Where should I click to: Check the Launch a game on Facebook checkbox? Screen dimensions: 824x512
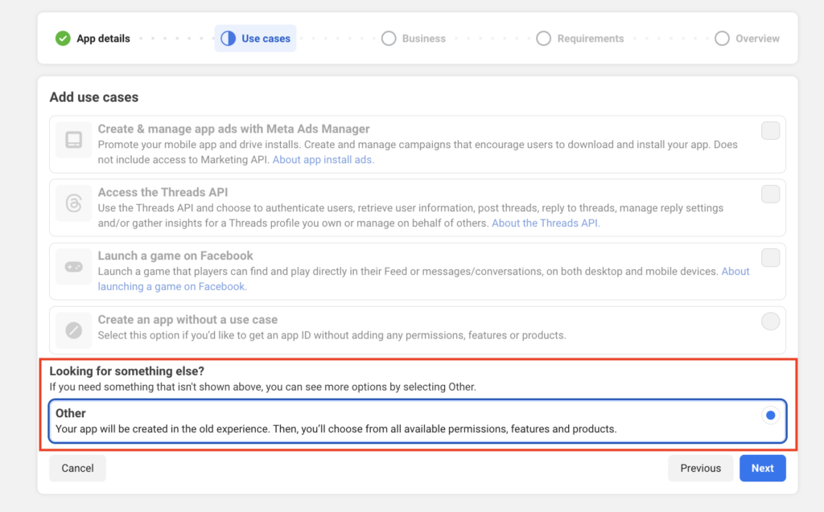coord(770,257)
